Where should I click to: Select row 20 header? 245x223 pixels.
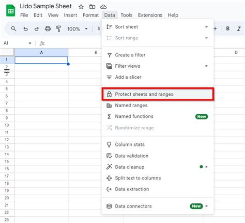tap(7, 198)
